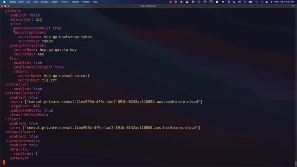This screenshot has height=167, width=297.
Task: Click the 'k8sAuthMethodHost:' key
Action: (29, 115)
